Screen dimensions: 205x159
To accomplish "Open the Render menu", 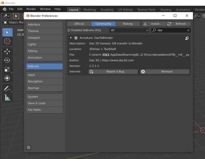I will [31, 9].
